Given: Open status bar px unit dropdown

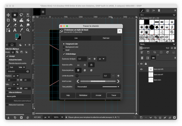Looking at the screenshot, I should 47,117.
